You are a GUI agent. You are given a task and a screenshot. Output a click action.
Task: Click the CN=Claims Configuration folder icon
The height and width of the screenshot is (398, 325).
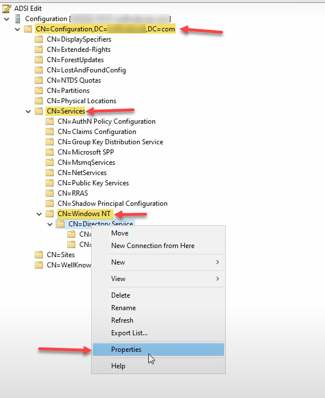click(x=50, y=132)
